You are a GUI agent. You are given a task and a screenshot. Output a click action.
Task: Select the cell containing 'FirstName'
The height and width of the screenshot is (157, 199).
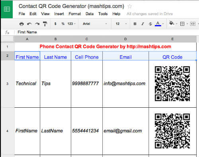[27, 131]
